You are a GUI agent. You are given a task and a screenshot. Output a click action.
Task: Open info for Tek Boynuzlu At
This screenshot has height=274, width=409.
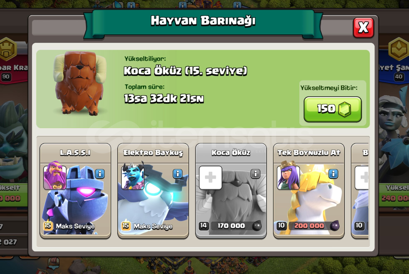pos(333,174)
